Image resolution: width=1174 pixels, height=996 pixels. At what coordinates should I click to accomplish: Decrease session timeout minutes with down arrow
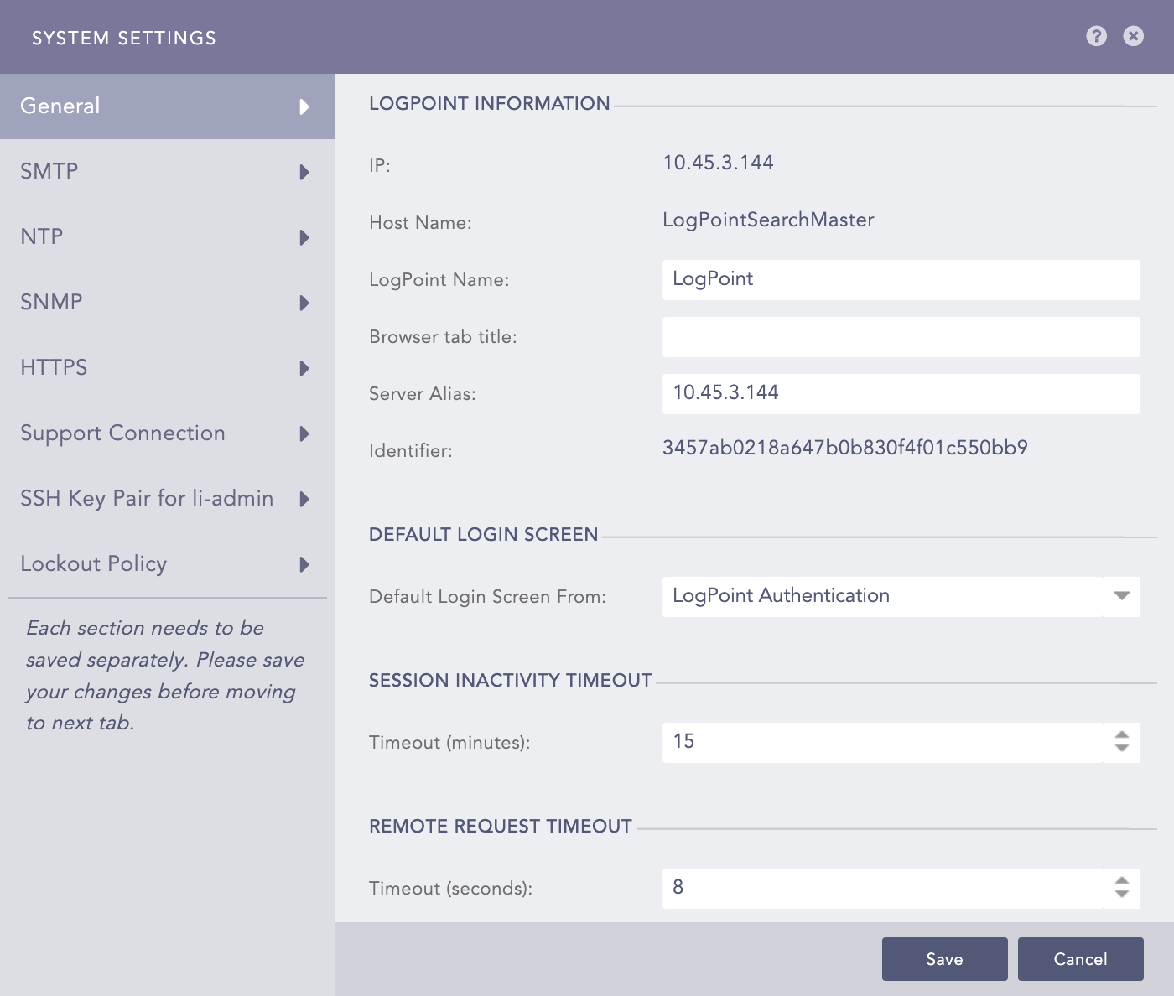point(1121,748)
